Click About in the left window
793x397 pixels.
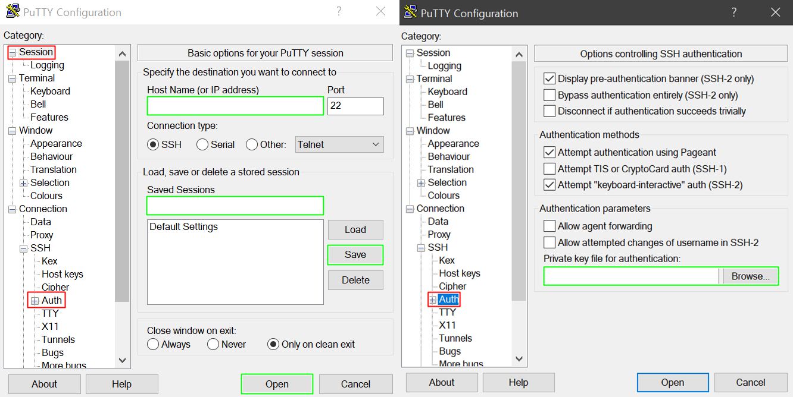point(44,384)
